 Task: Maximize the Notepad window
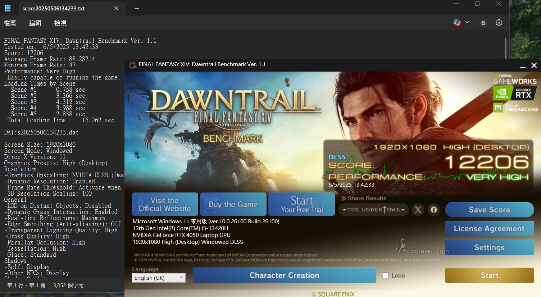click(477, 4)
